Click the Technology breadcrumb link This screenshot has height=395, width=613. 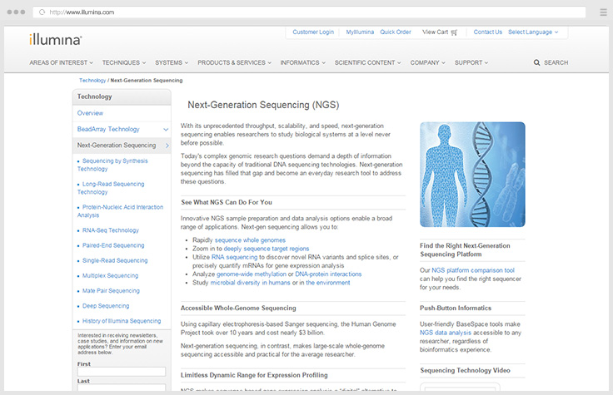point(92,81)
